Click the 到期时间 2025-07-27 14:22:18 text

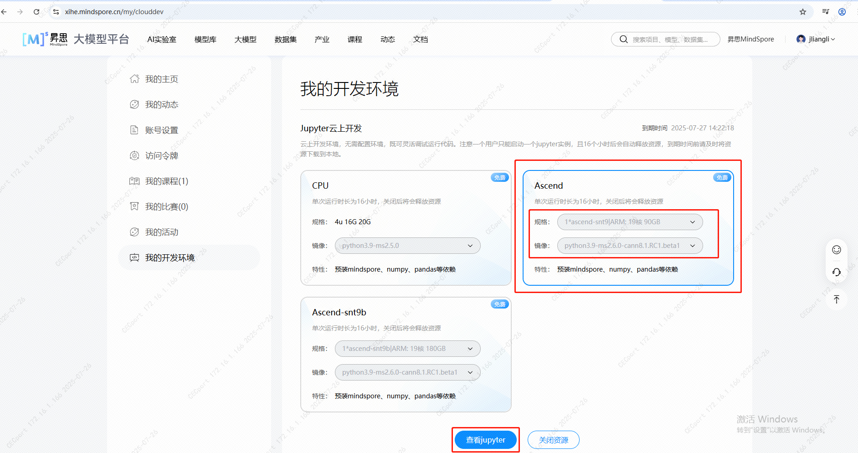[688, 128]
